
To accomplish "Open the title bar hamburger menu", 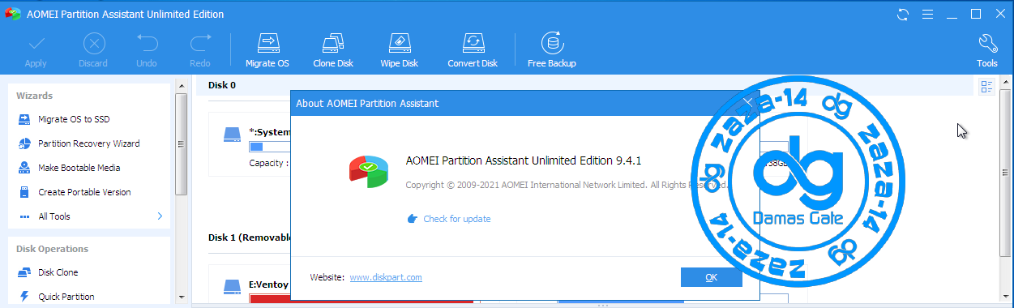I will click(x=928, y=14).
